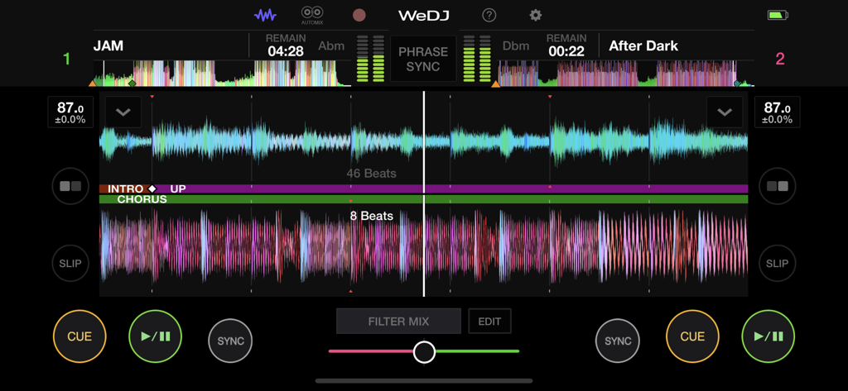This screenshot has width=848, height=391.
Task: Tap the deck 1 level meter
Action: pos(370,59)
